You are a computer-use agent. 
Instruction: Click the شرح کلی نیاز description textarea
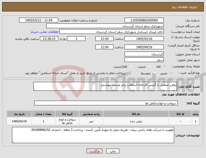pos(105,86)
